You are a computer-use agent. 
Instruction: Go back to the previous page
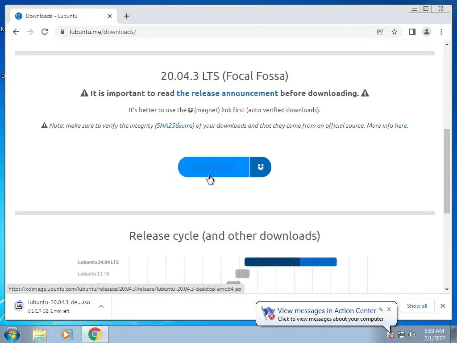(16, 32)
